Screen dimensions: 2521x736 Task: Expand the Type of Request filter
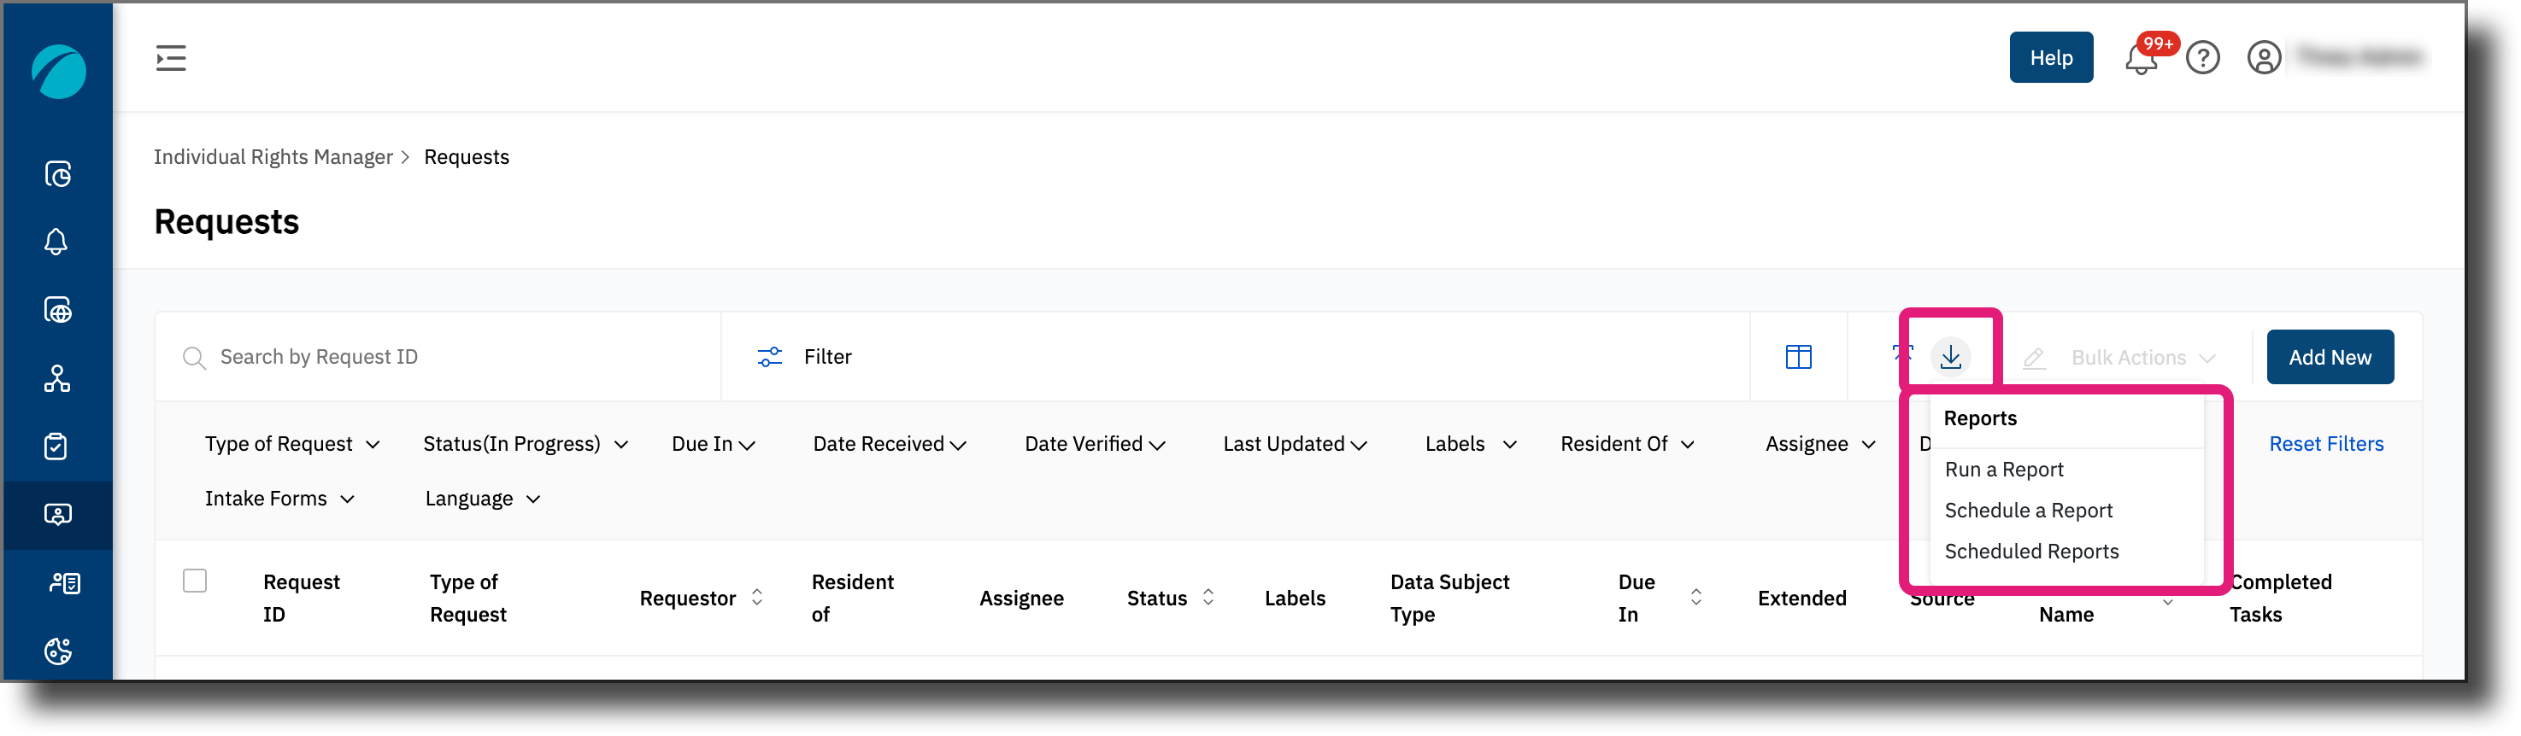click(292, 445)
